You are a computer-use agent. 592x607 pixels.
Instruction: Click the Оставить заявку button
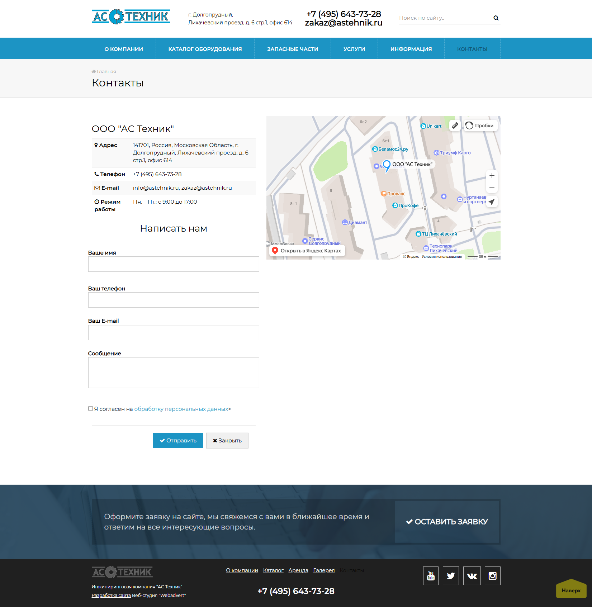(447, 522)
